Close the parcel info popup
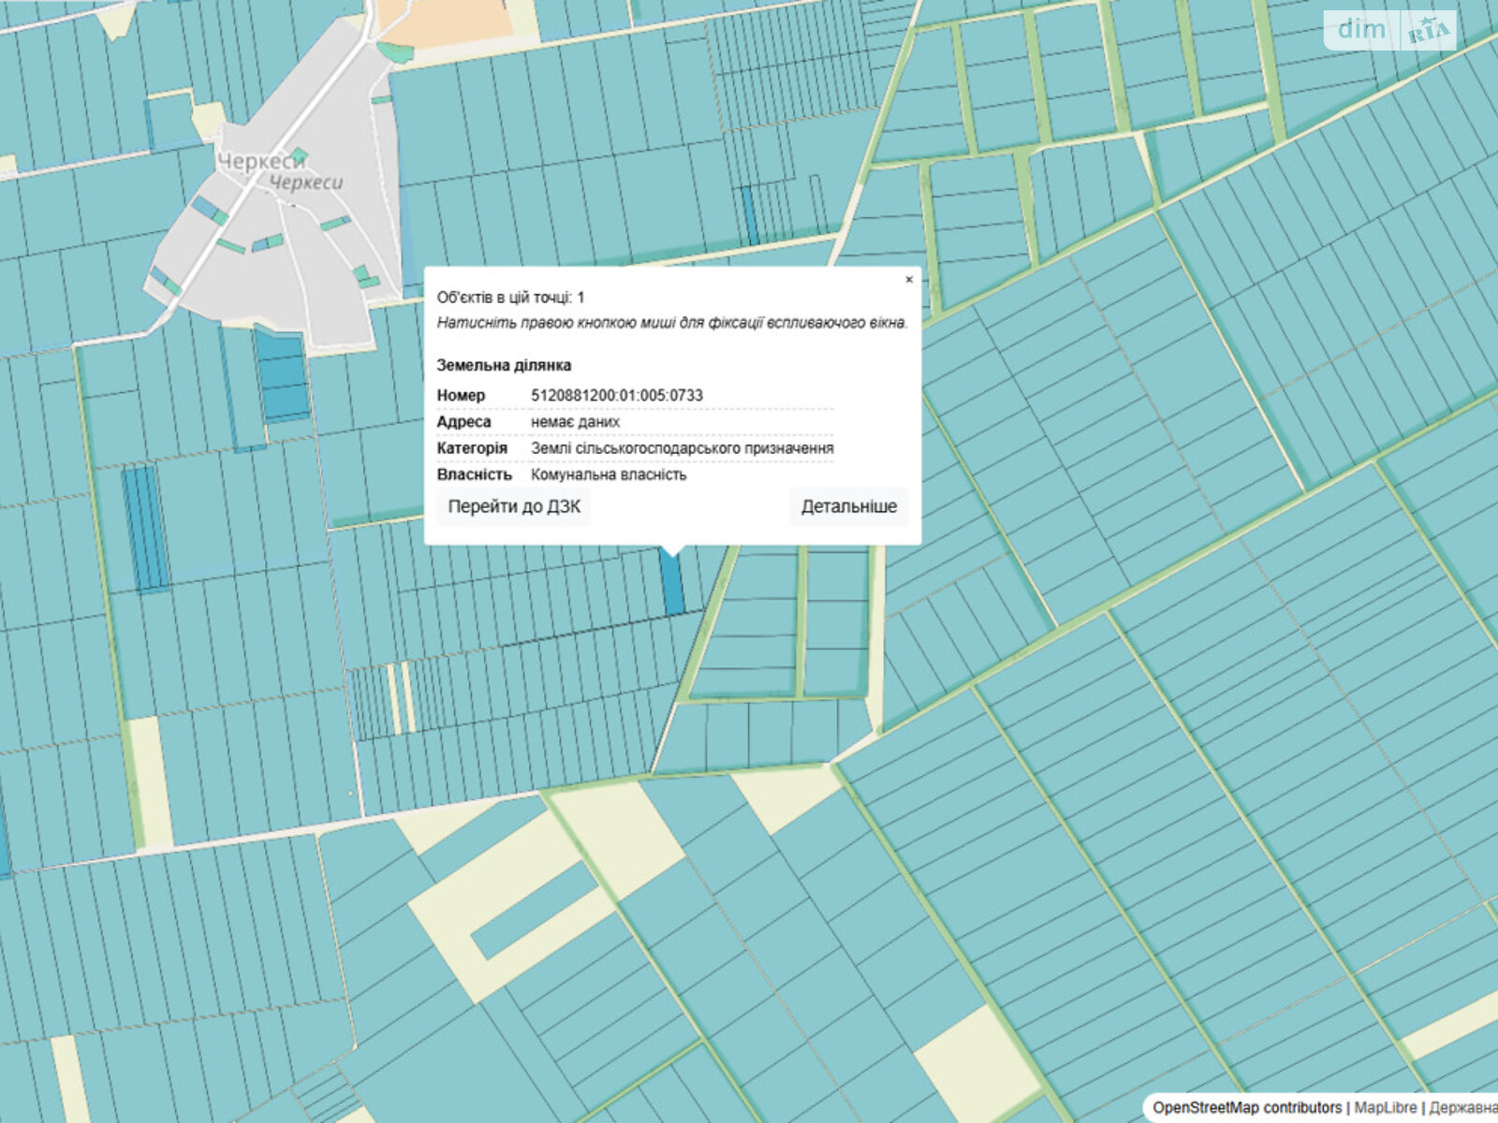 click(908, 280)
